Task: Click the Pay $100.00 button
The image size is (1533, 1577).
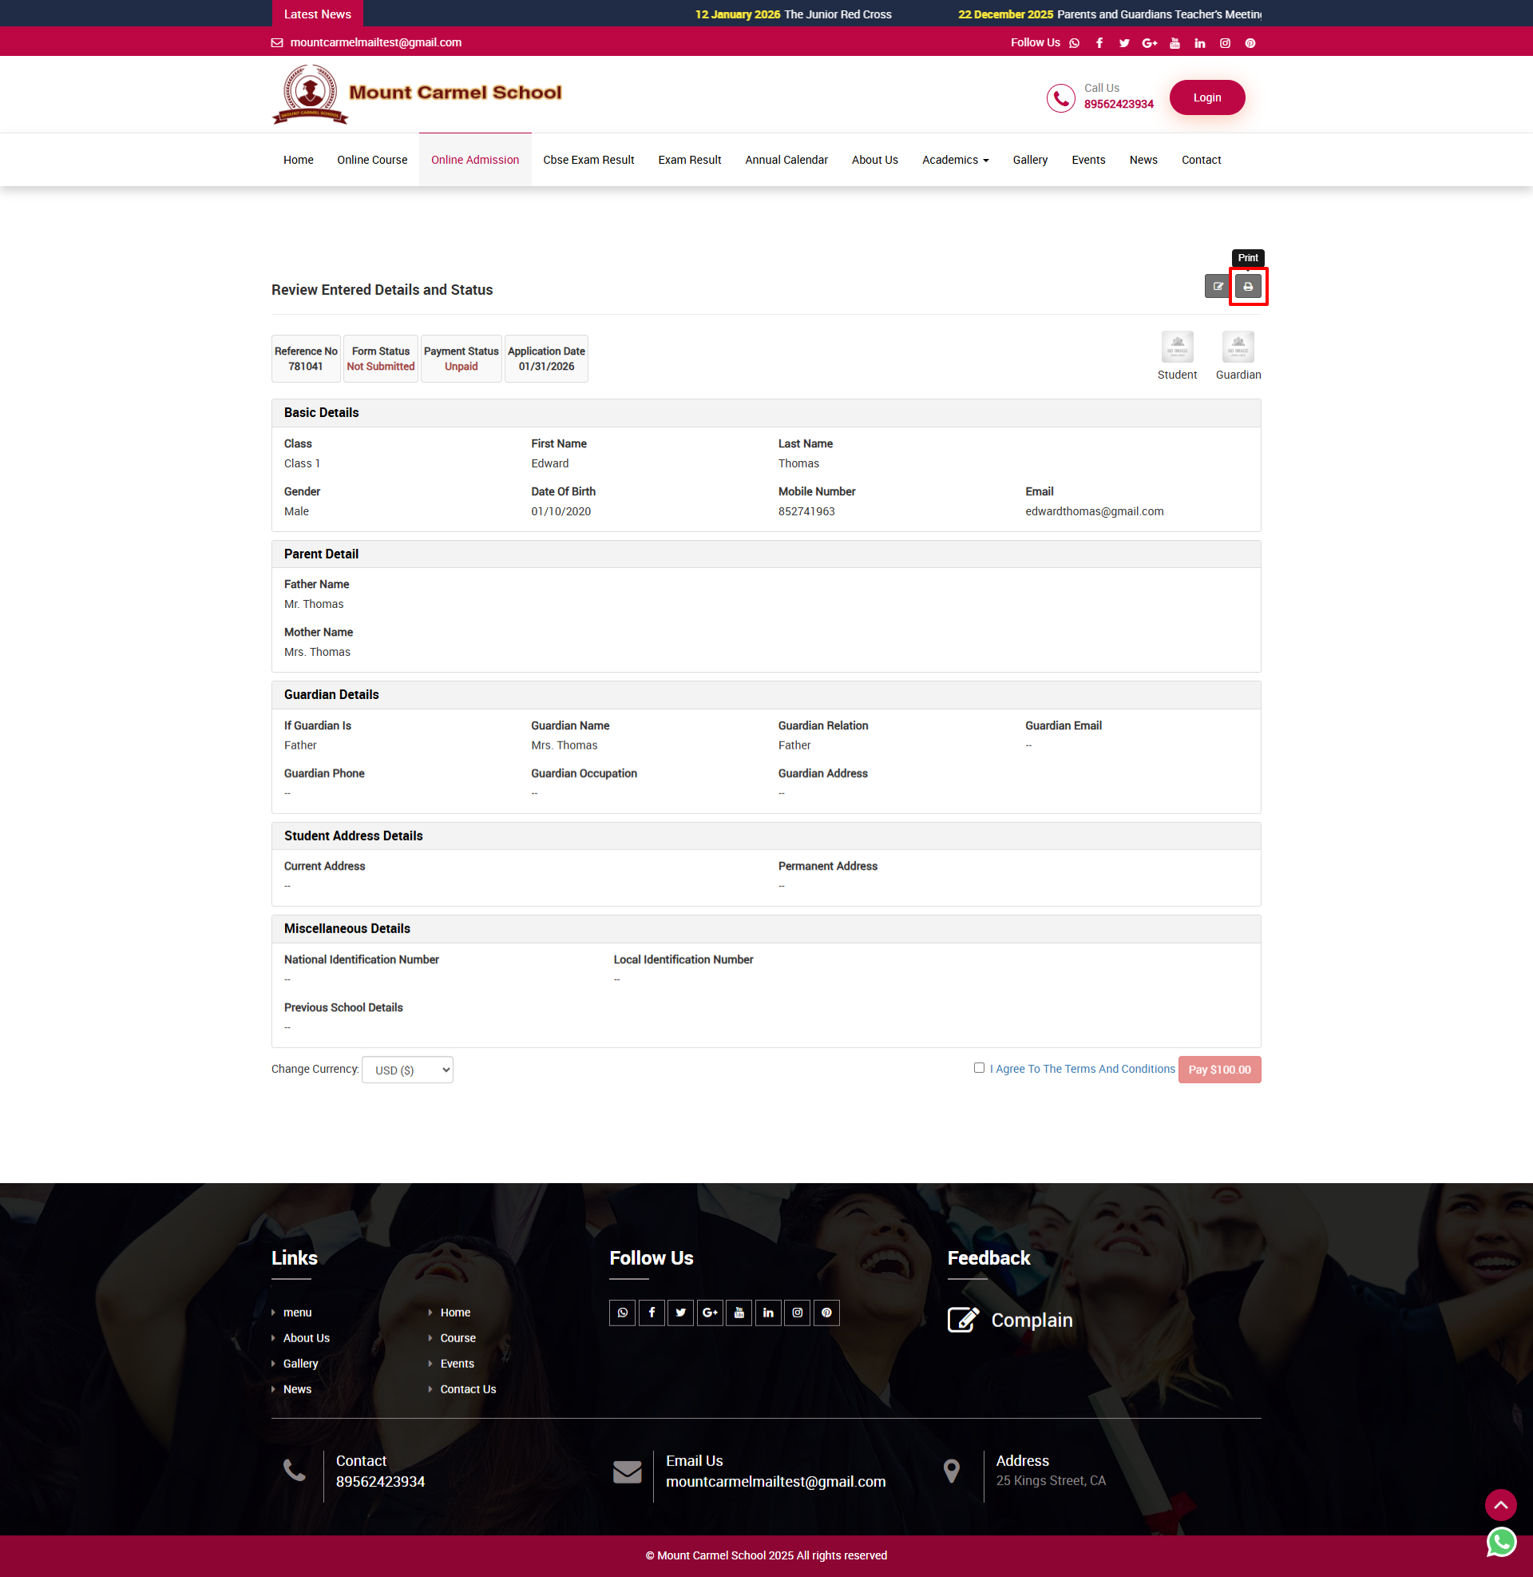Action: pyautogui.click(x=1219, y=1070)
